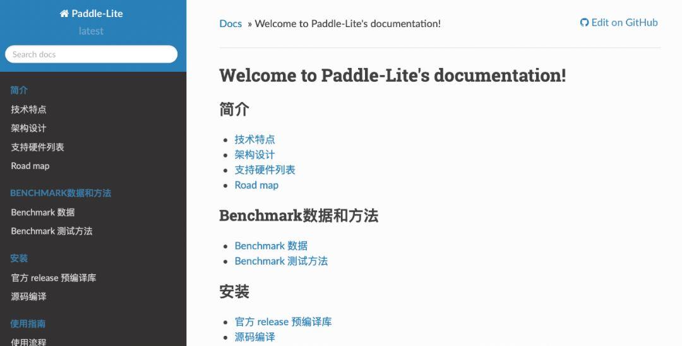Click the latest version label
682x346 pixels.
point(92,32)
